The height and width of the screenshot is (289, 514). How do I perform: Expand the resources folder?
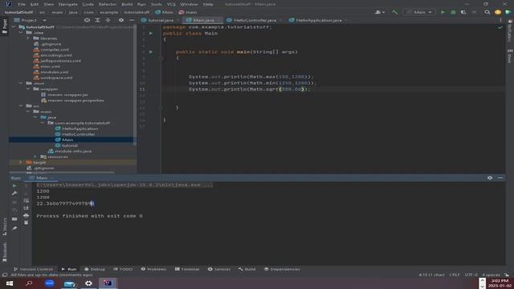(x=35, y=157)
